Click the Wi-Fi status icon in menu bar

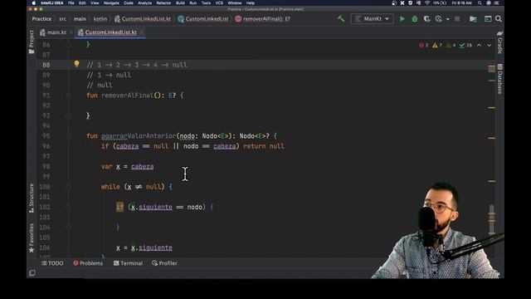[427, 2]
